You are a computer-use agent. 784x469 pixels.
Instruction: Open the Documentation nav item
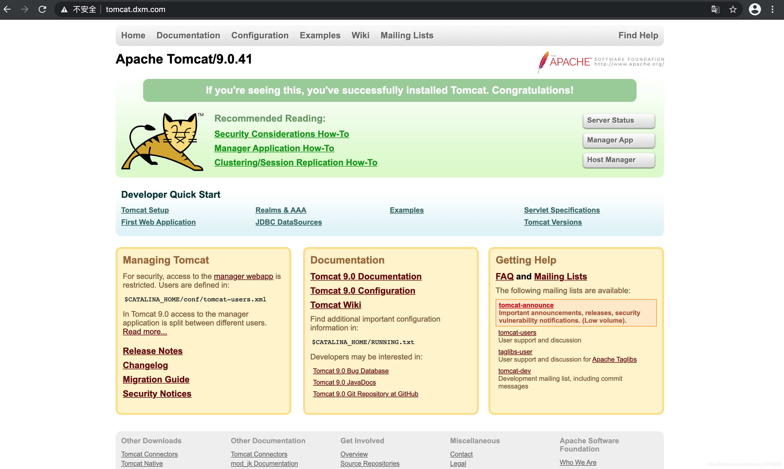click(188, 35)
